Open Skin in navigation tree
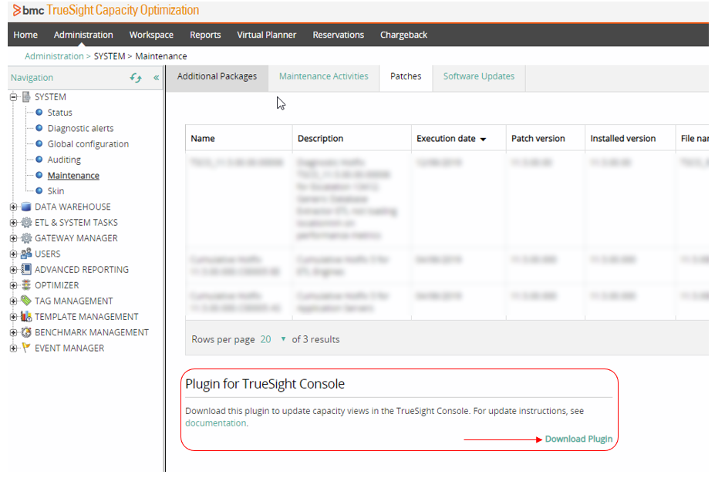The width and height of the screenshot is (725, 478). (x=56, y=191)
